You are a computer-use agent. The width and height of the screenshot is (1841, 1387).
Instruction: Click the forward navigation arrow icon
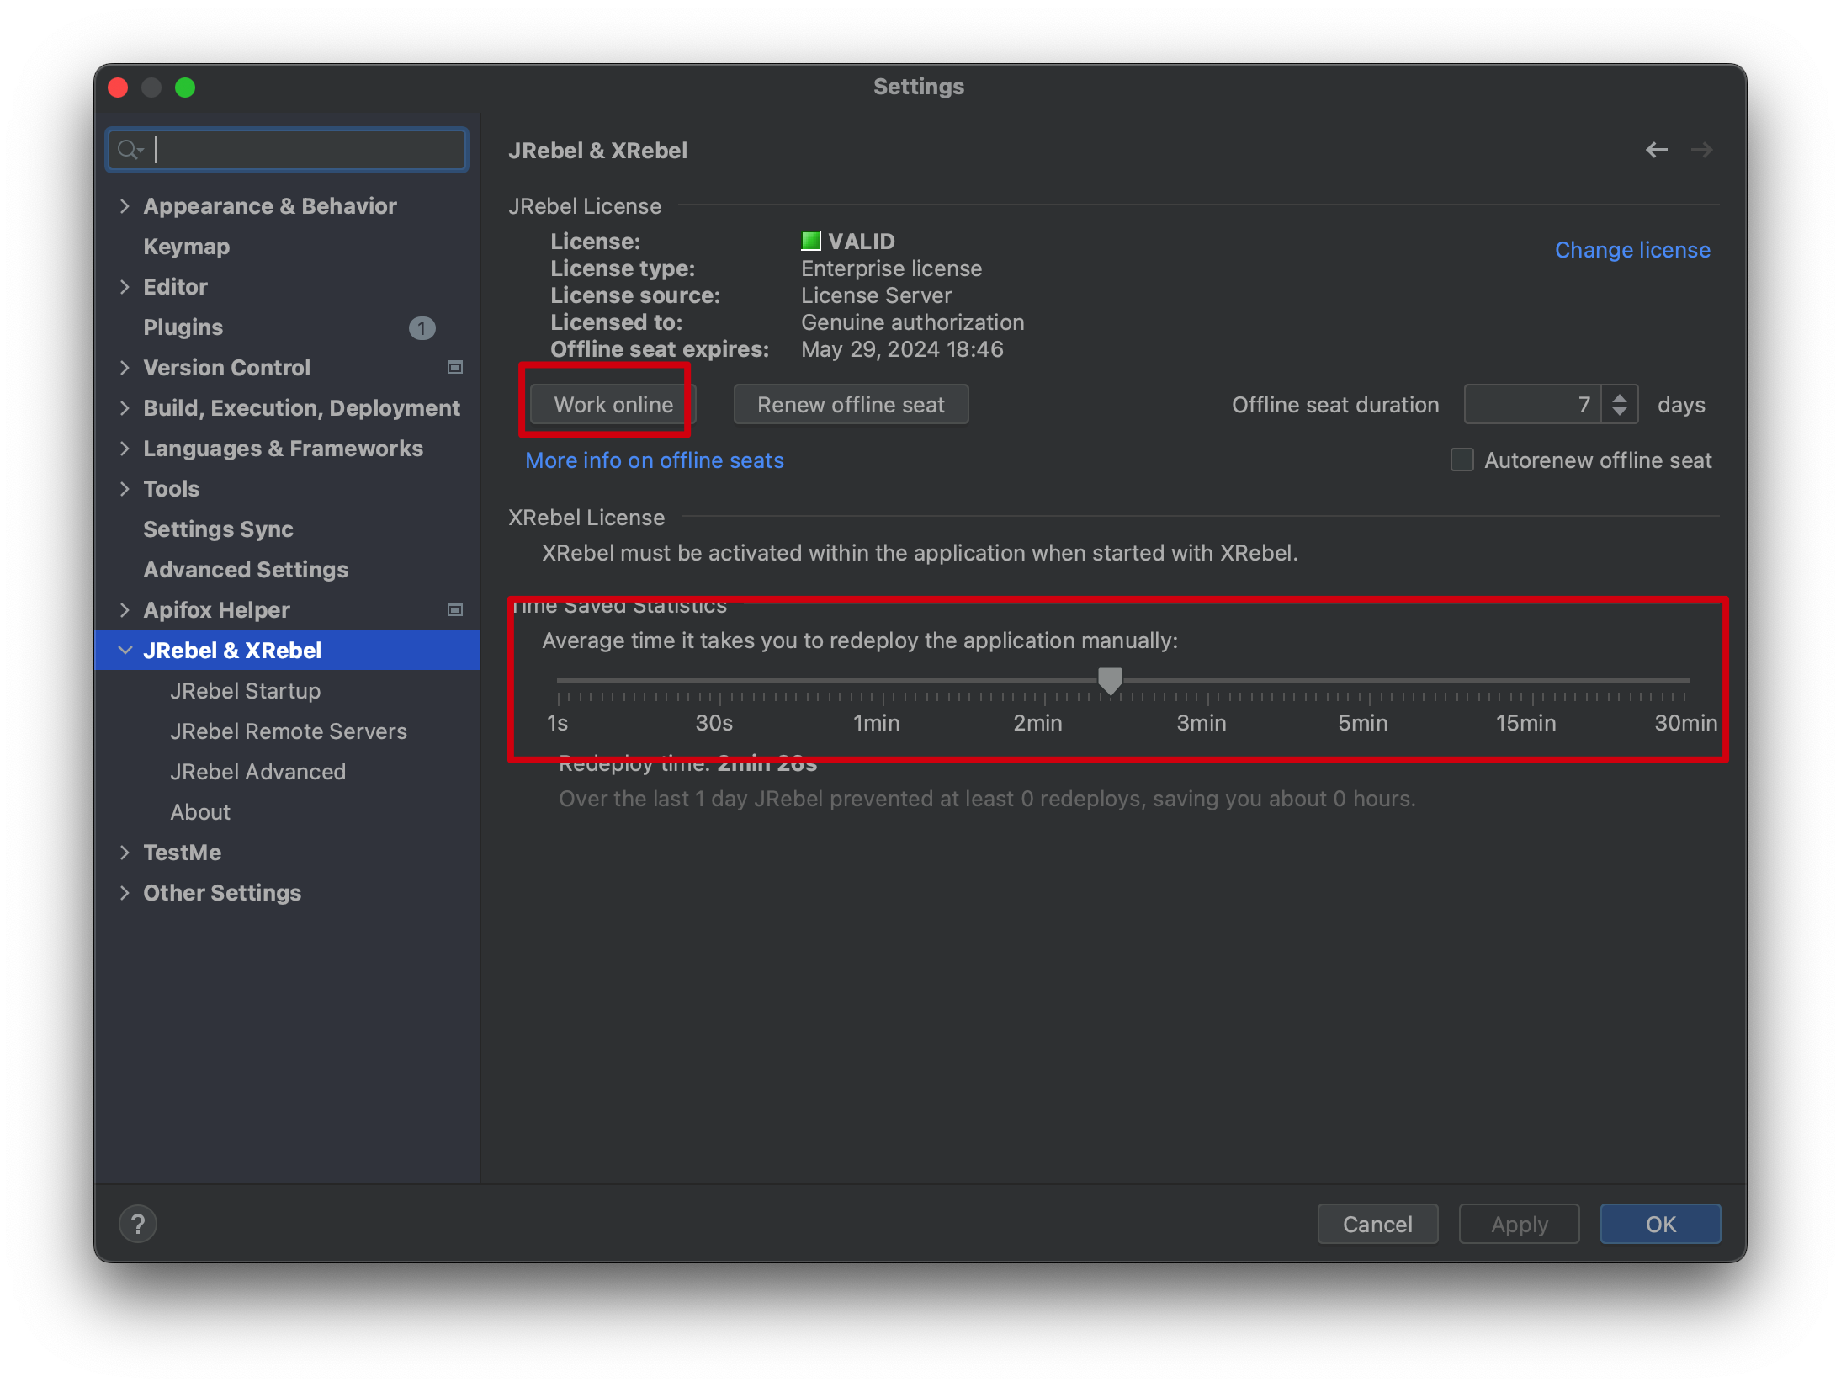tap(1701, 149)
